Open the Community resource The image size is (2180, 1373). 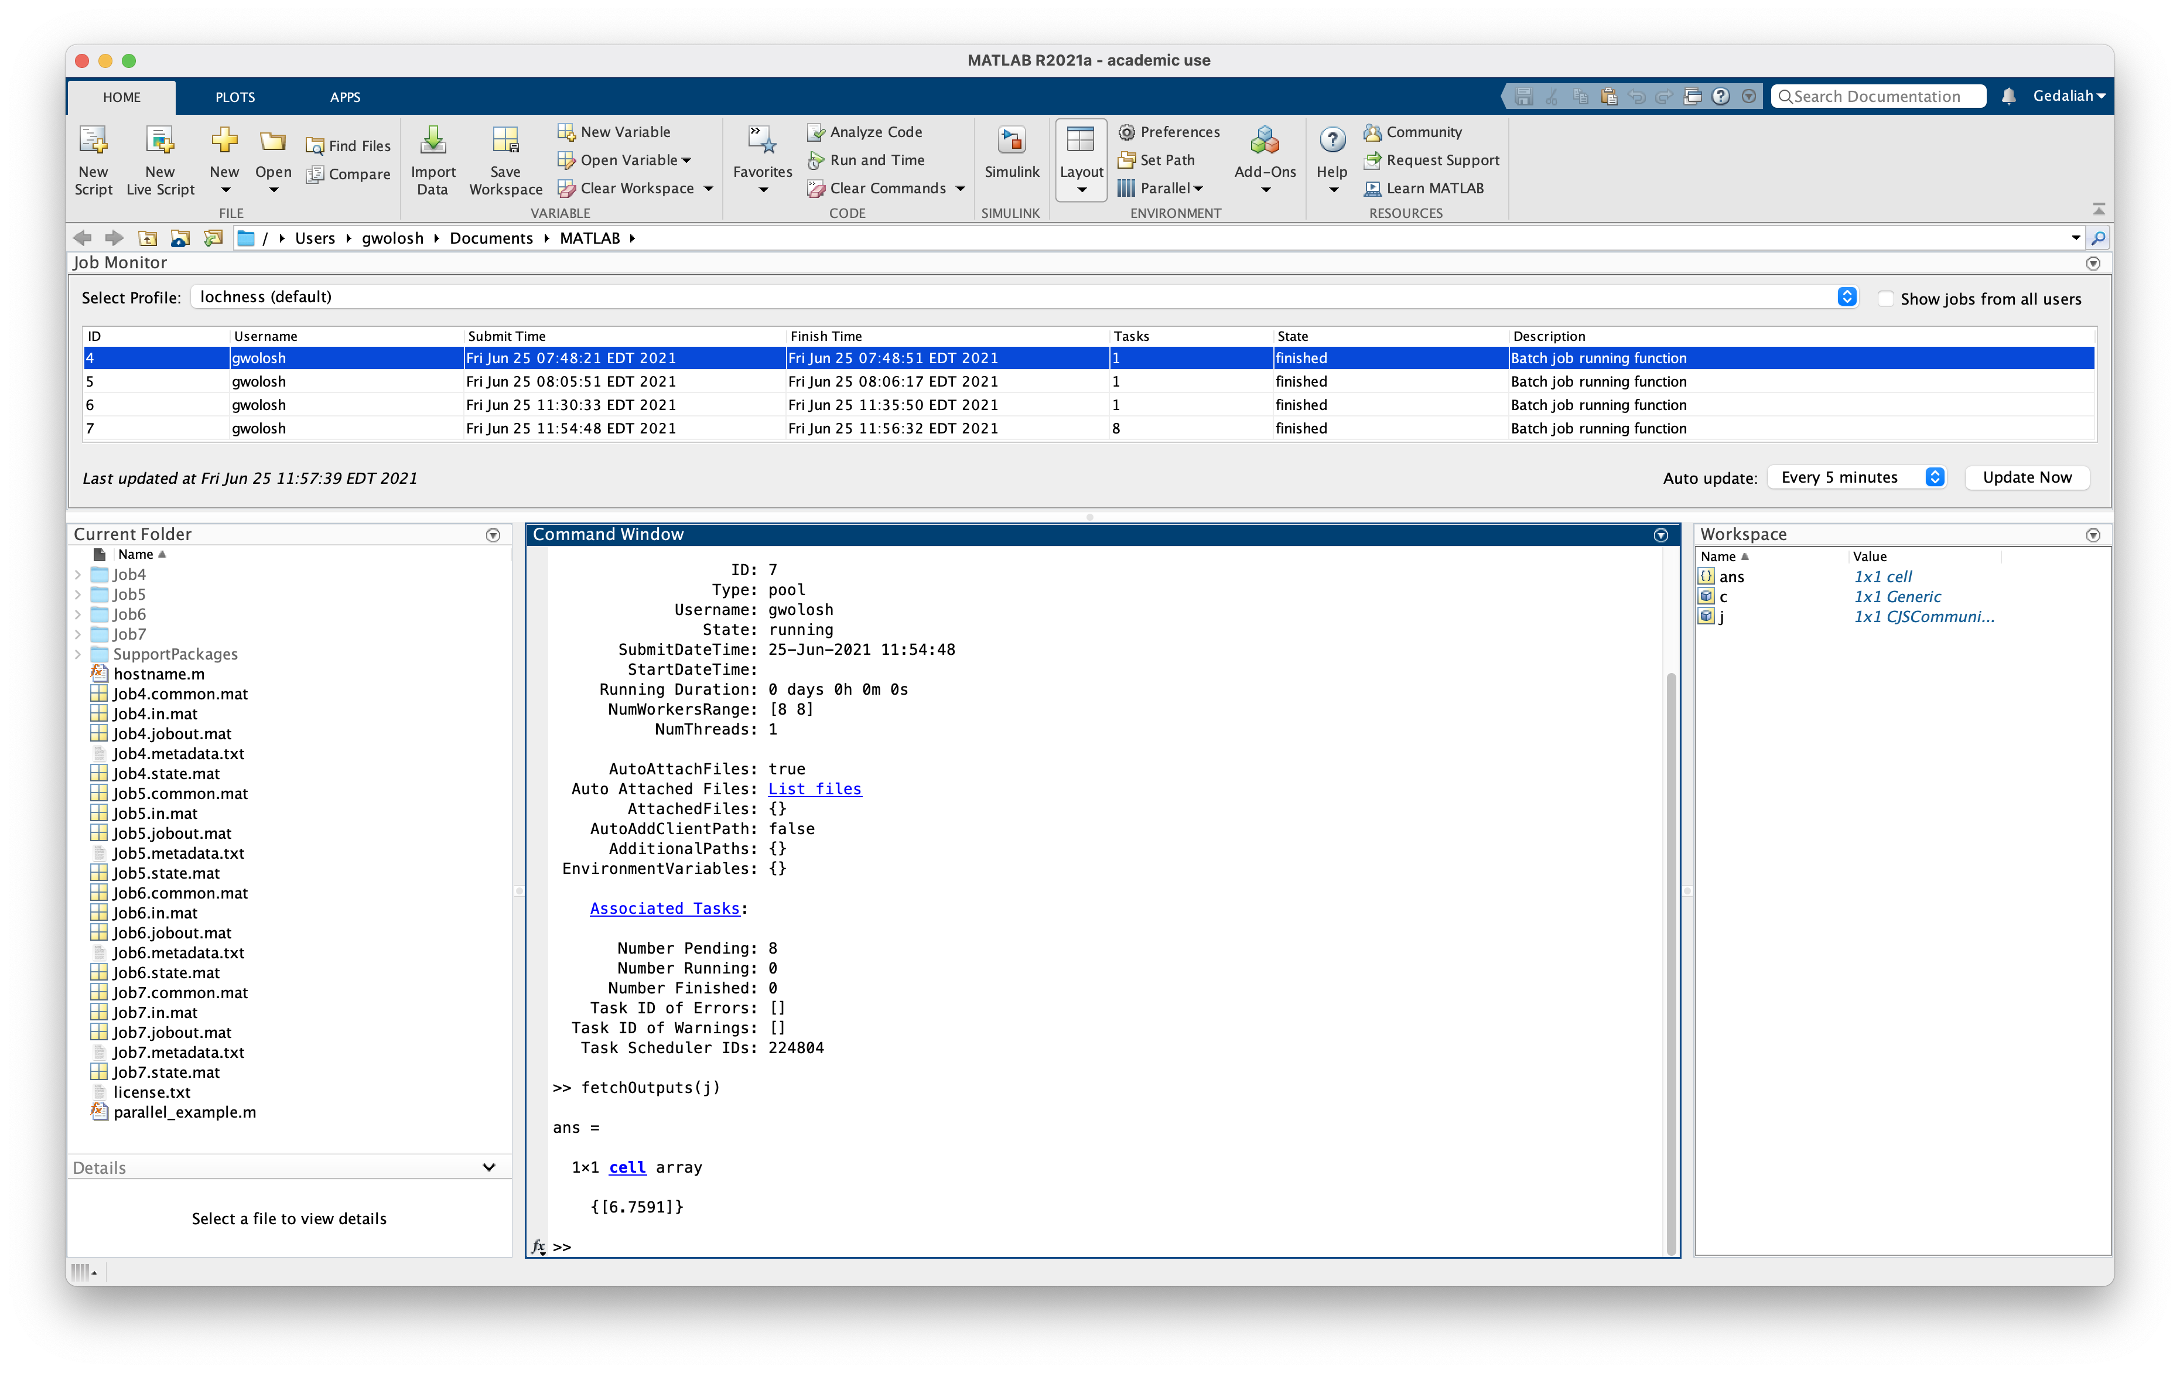(1412, 132)
